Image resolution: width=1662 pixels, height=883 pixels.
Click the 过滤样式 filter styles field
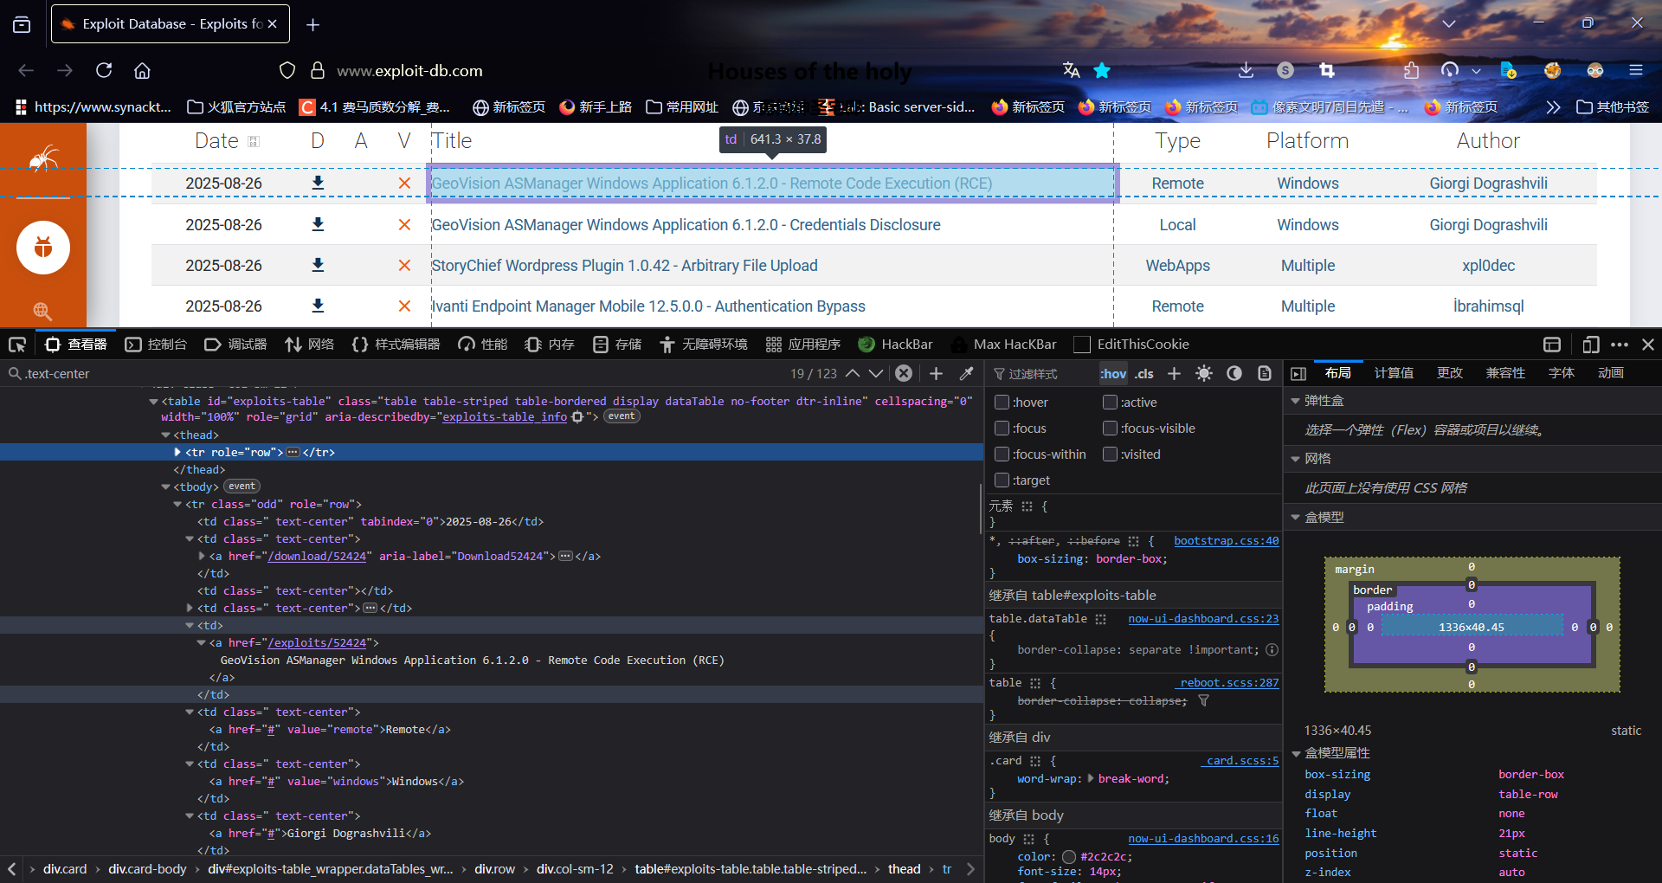click(1042, 373)
